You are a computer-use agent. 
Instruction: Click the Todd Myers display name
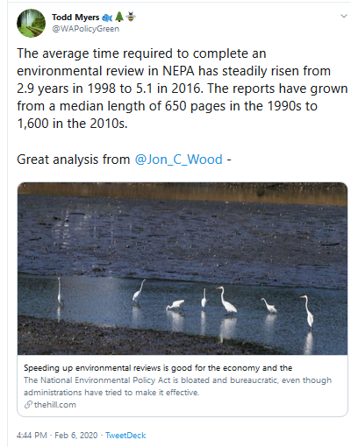[x=75, y=18]
